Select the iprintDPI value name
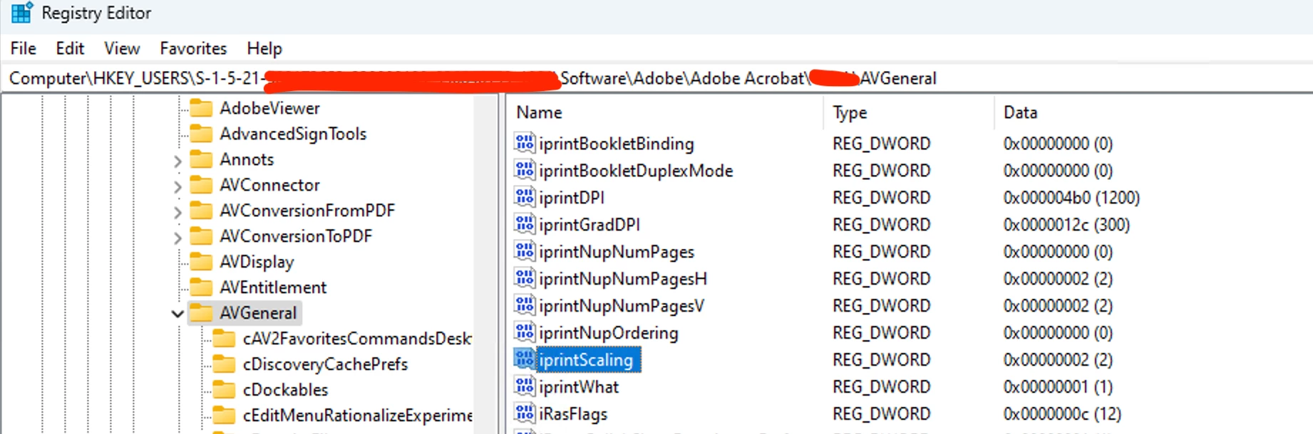Viewport: 1313px width, 434px height. click(x=572, y=198)
